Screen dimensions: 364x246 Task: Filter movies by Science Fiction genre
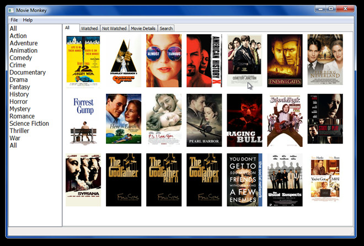(29, 124)
